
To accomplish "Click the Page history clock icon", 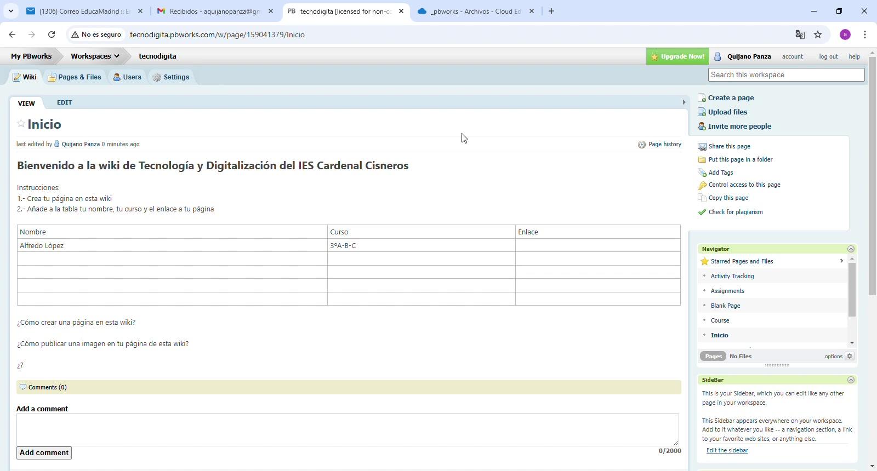I will (642, 145).
